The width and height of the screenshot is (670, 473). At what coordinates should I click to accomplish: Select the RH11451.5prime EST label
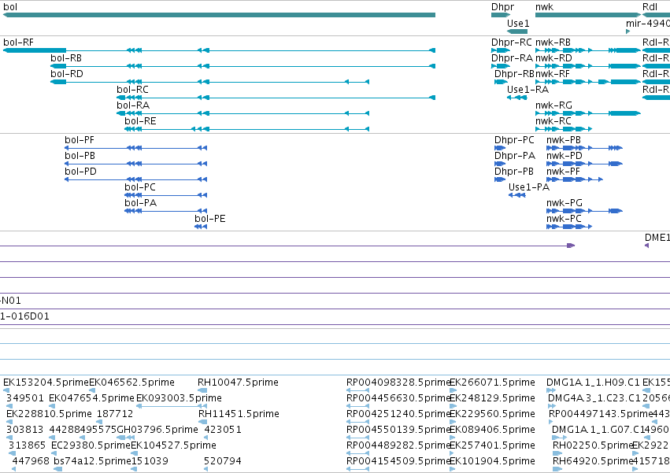tap(239, 414)
